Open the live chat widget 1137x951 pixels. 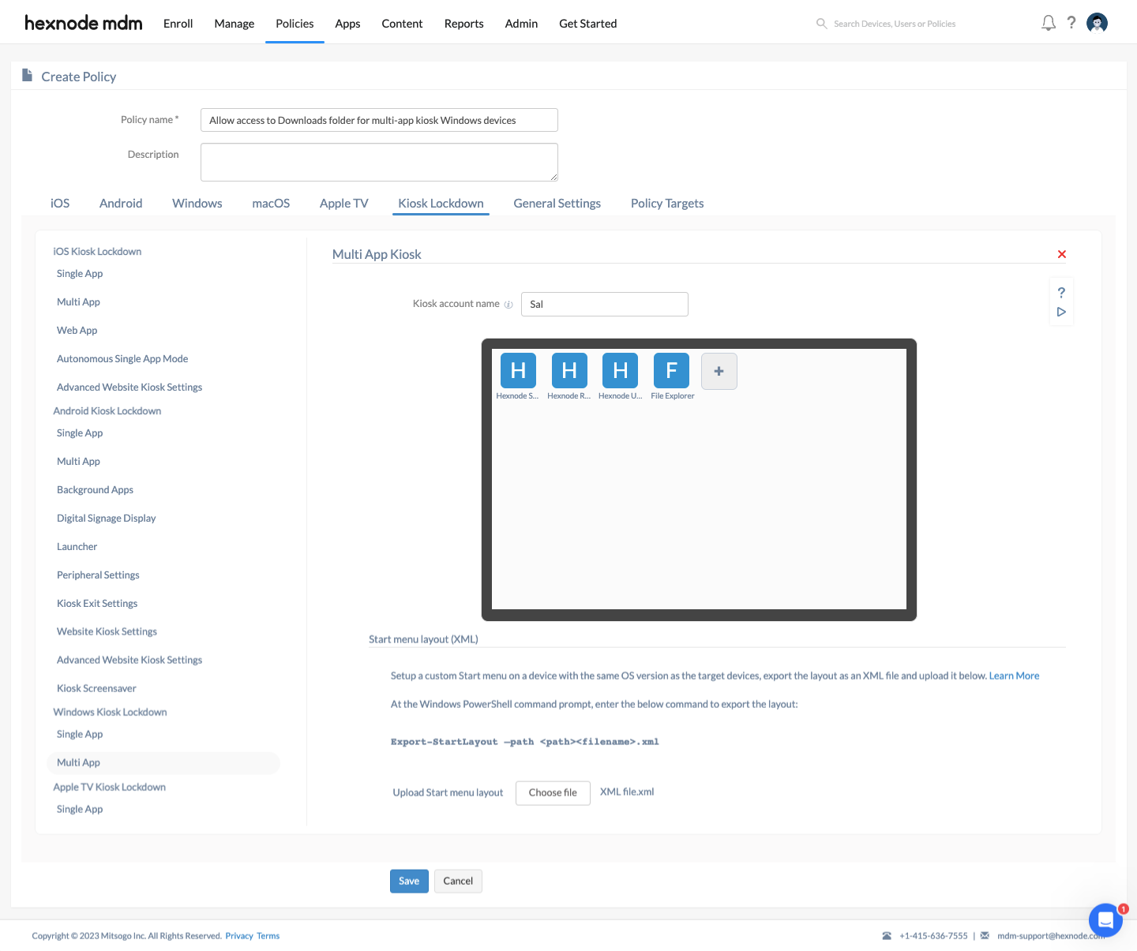(1105, 919)
